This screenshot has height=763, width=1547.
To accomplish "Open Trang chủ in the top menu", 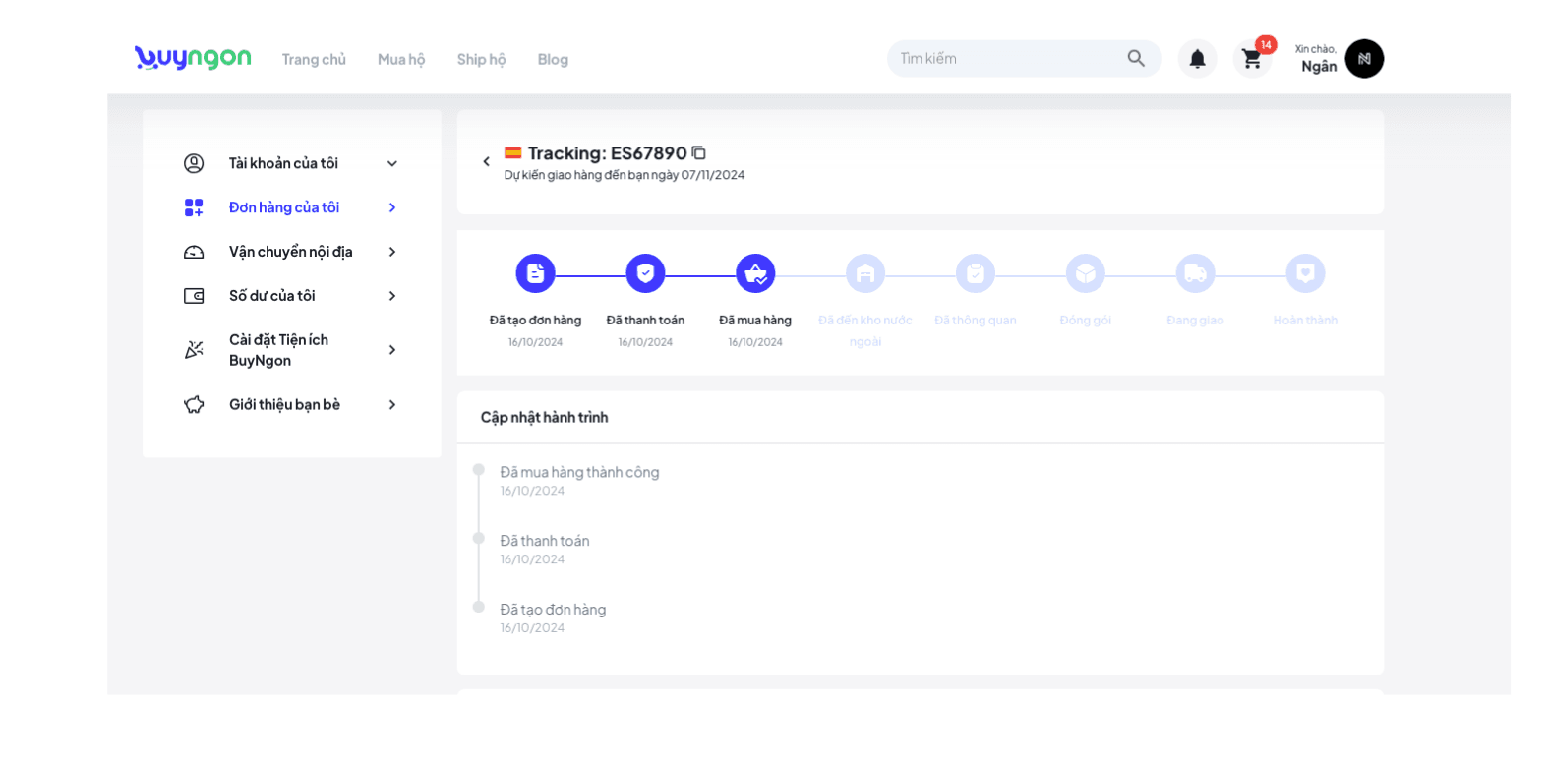I will (x=314, y=59).
